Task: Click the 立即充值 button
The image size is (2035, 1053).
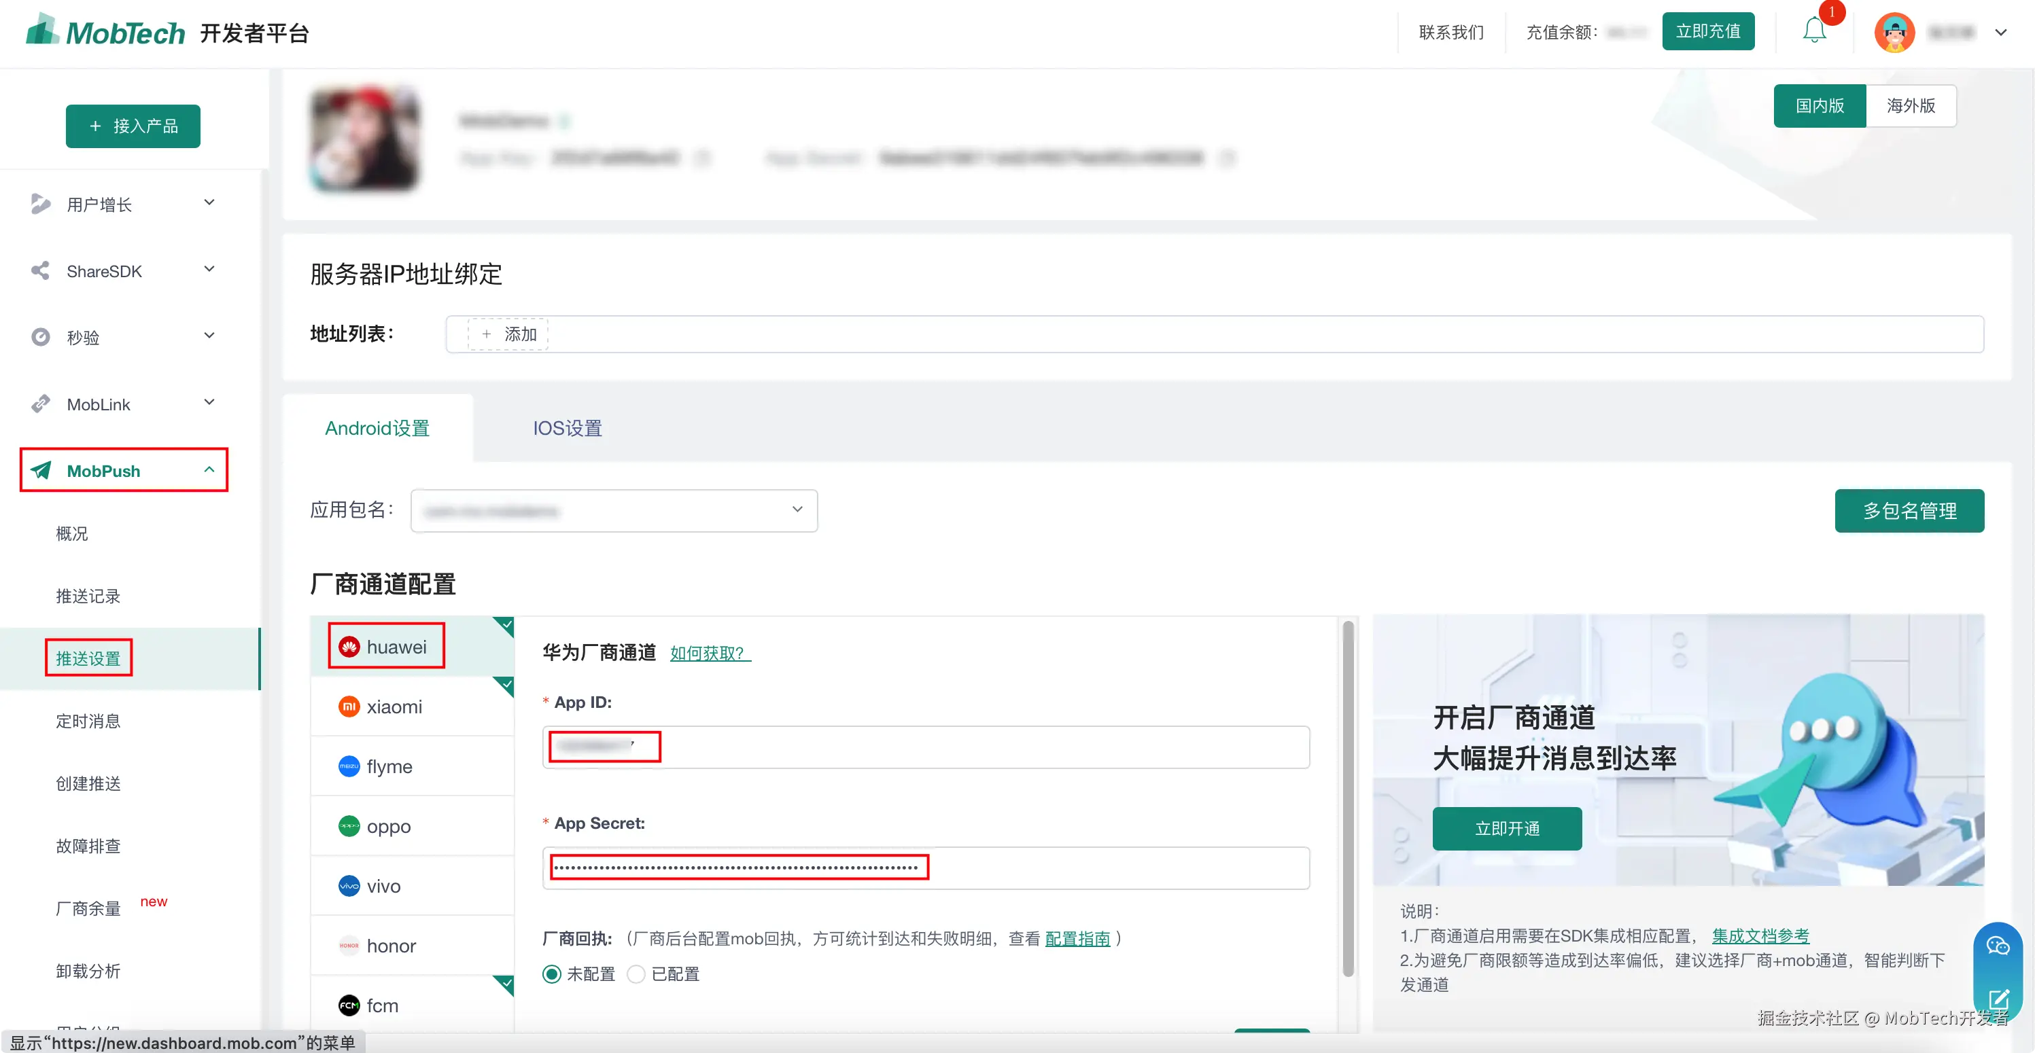Action: [x=1708, y=31]
